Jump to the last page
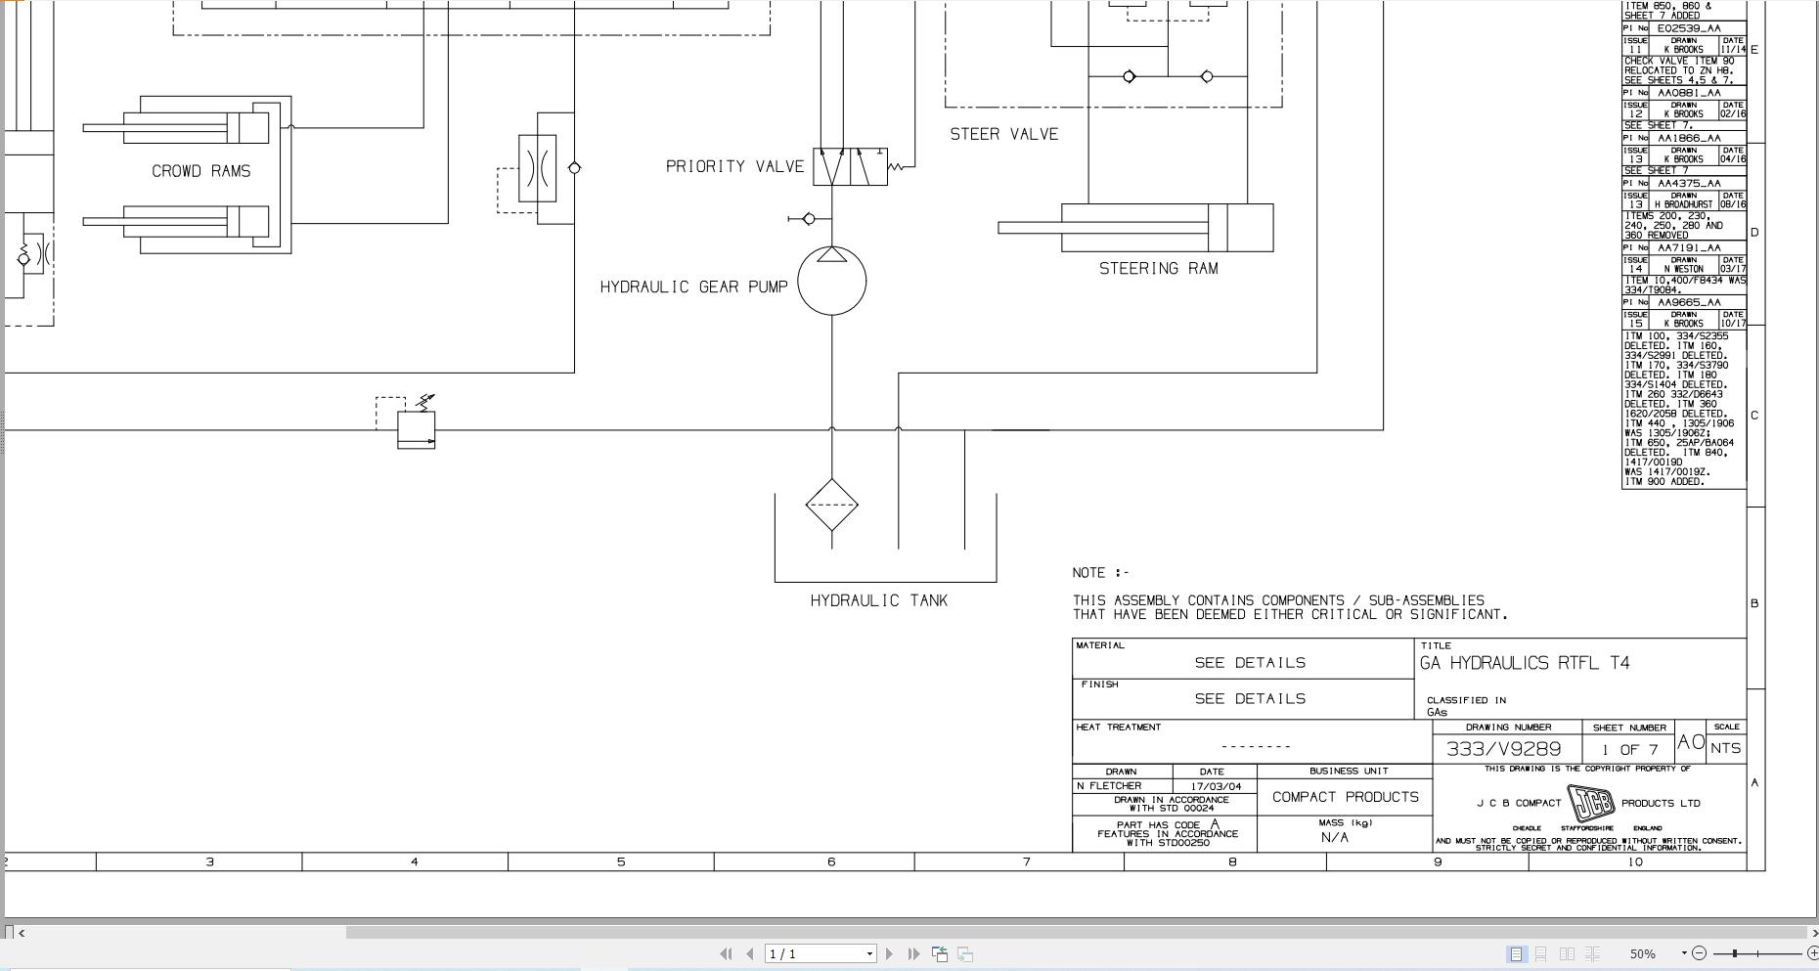 pyautogui.click(x=915, y=953)
